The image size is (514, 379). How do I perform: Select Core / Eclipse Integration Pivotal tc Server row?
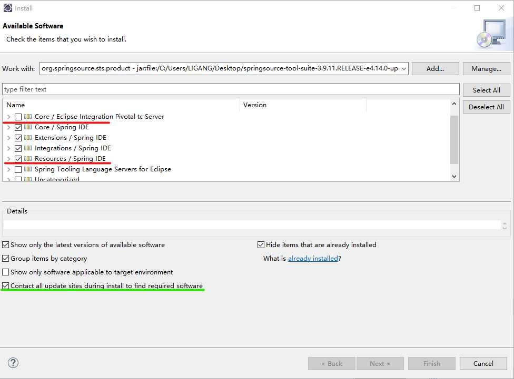[x=100, y=117]
